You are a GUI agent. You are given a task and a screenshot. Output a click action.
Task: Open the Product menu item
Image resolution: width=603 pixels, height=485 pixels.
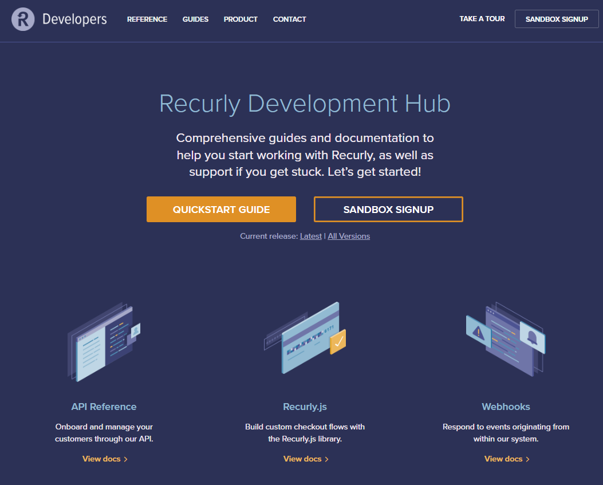(241, 19)
